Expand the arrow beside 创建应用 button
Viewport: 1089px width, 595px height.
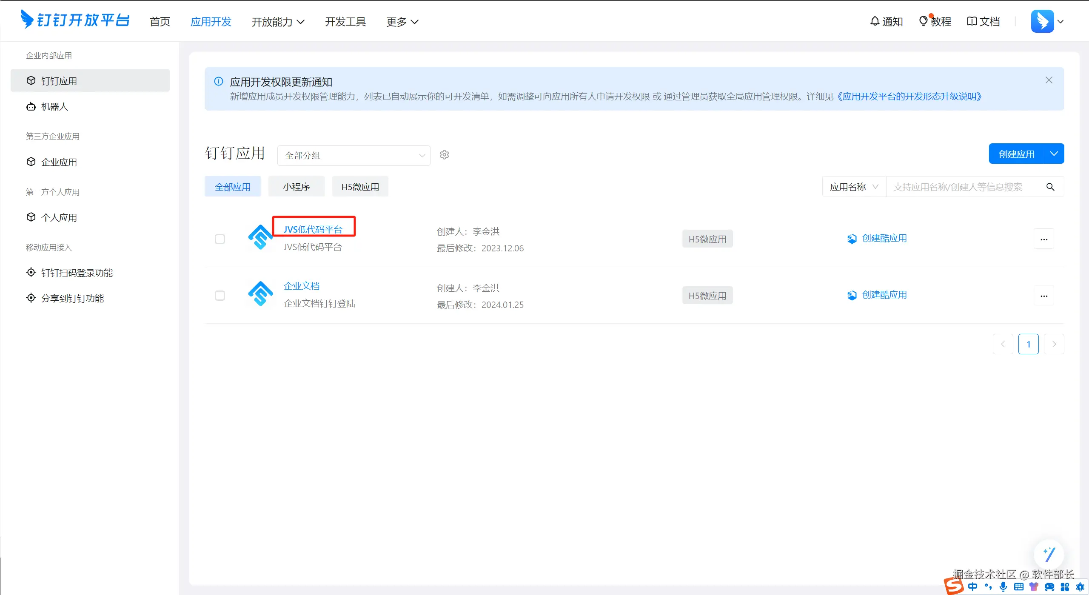point(1054,154)
